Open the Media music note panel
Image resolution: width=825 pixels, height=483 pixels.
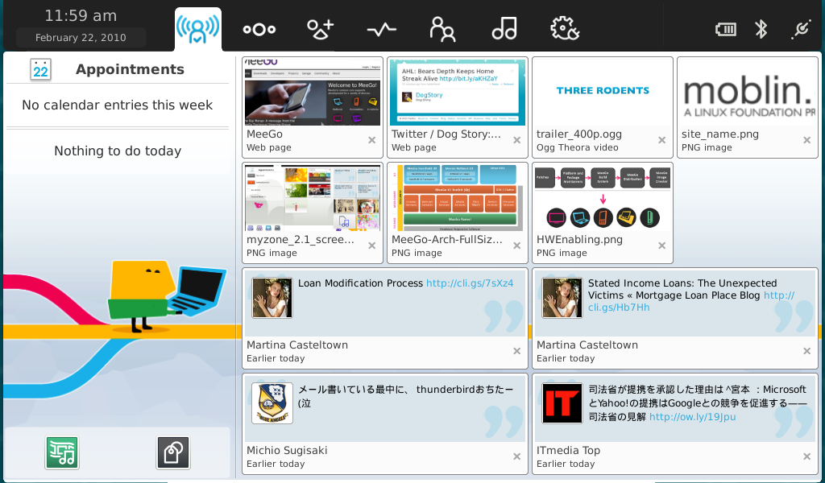pyautogui.click(x=504, y=28)
